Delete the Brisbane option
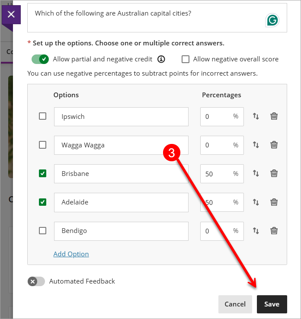This screenshot has height=319, width=301. [274, 173]
